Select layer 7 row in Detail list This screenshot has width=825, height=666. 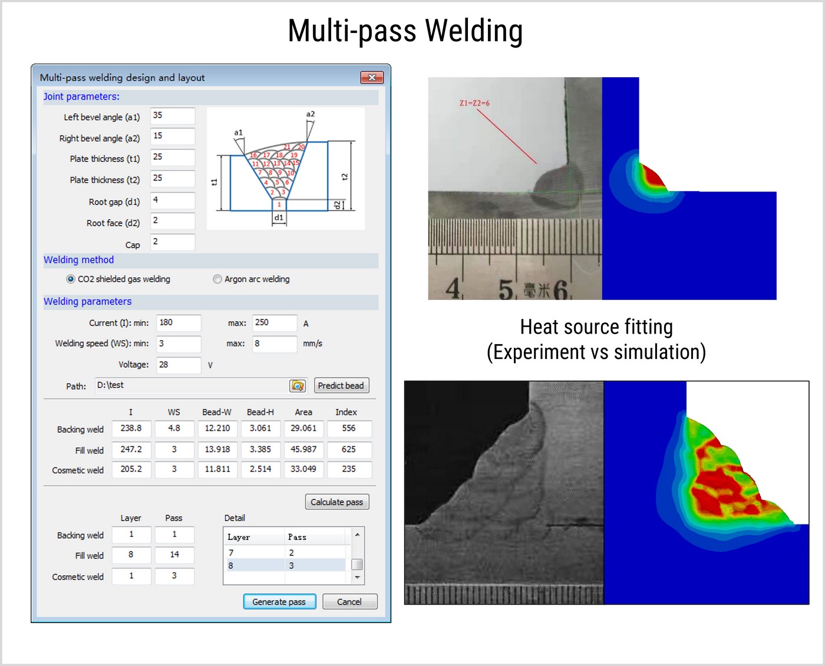point(286,552)
